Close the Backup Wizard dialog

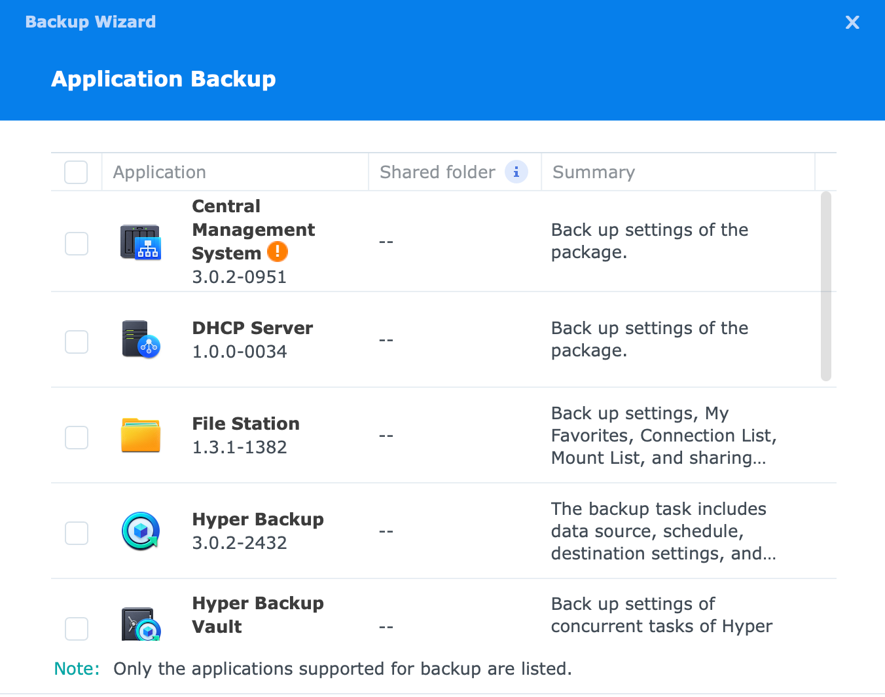(x=852, y=22)
